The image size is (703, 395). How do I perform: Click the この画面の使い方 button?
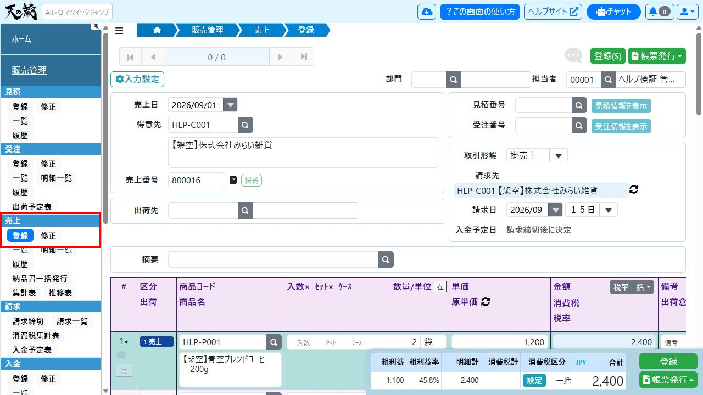pyautogui.click(x=480, y=12)
